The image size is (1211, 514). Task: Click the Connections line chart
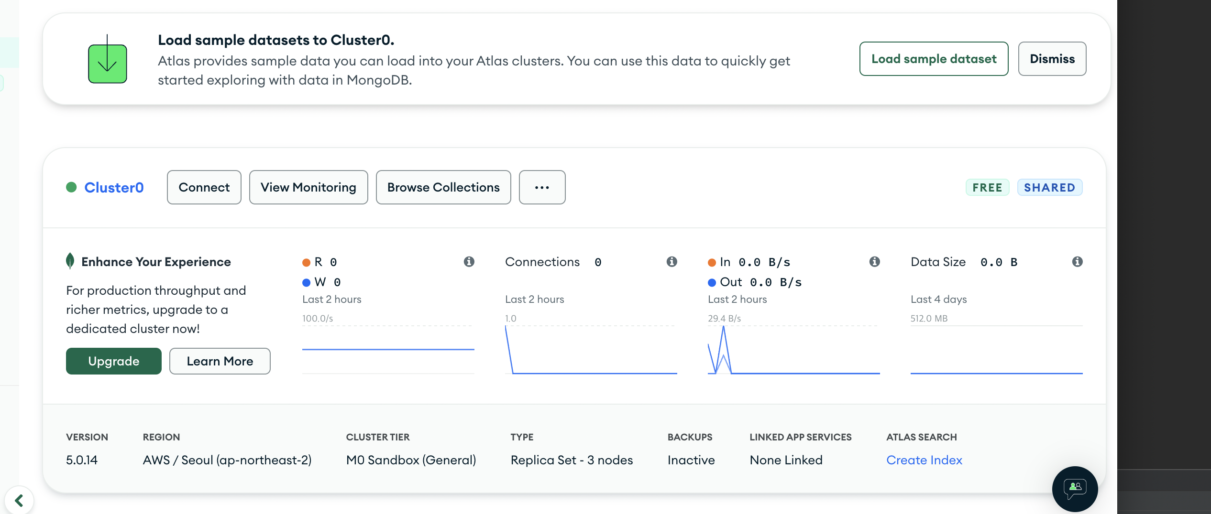tap(591, 350)
